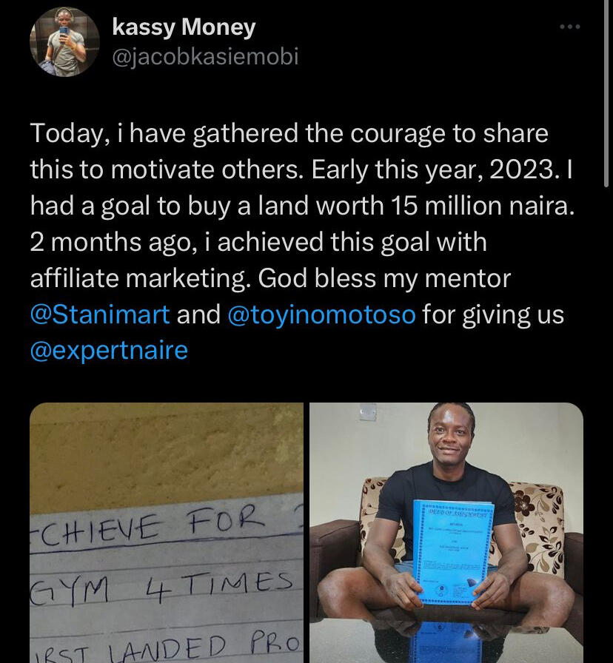Viewport: 613px width, 663px height.
Task: Click the handwritten 'CHIEVE FOR' line
Action: coord(148,527)
